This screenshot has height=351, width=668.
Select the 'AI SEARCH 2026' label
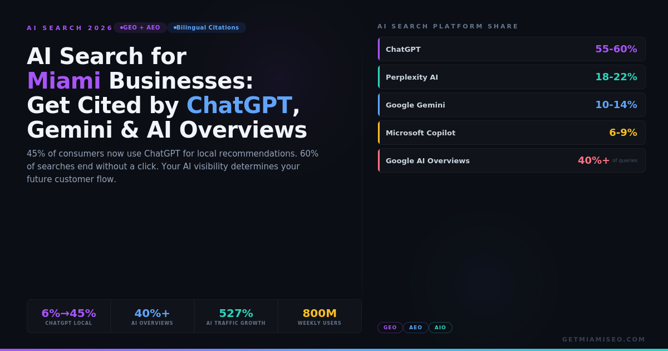click(70, 28)
